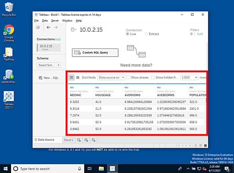Add a new worksheet with the icon
The width and height of the screenshot is (234, 173).
click(79, 140)
